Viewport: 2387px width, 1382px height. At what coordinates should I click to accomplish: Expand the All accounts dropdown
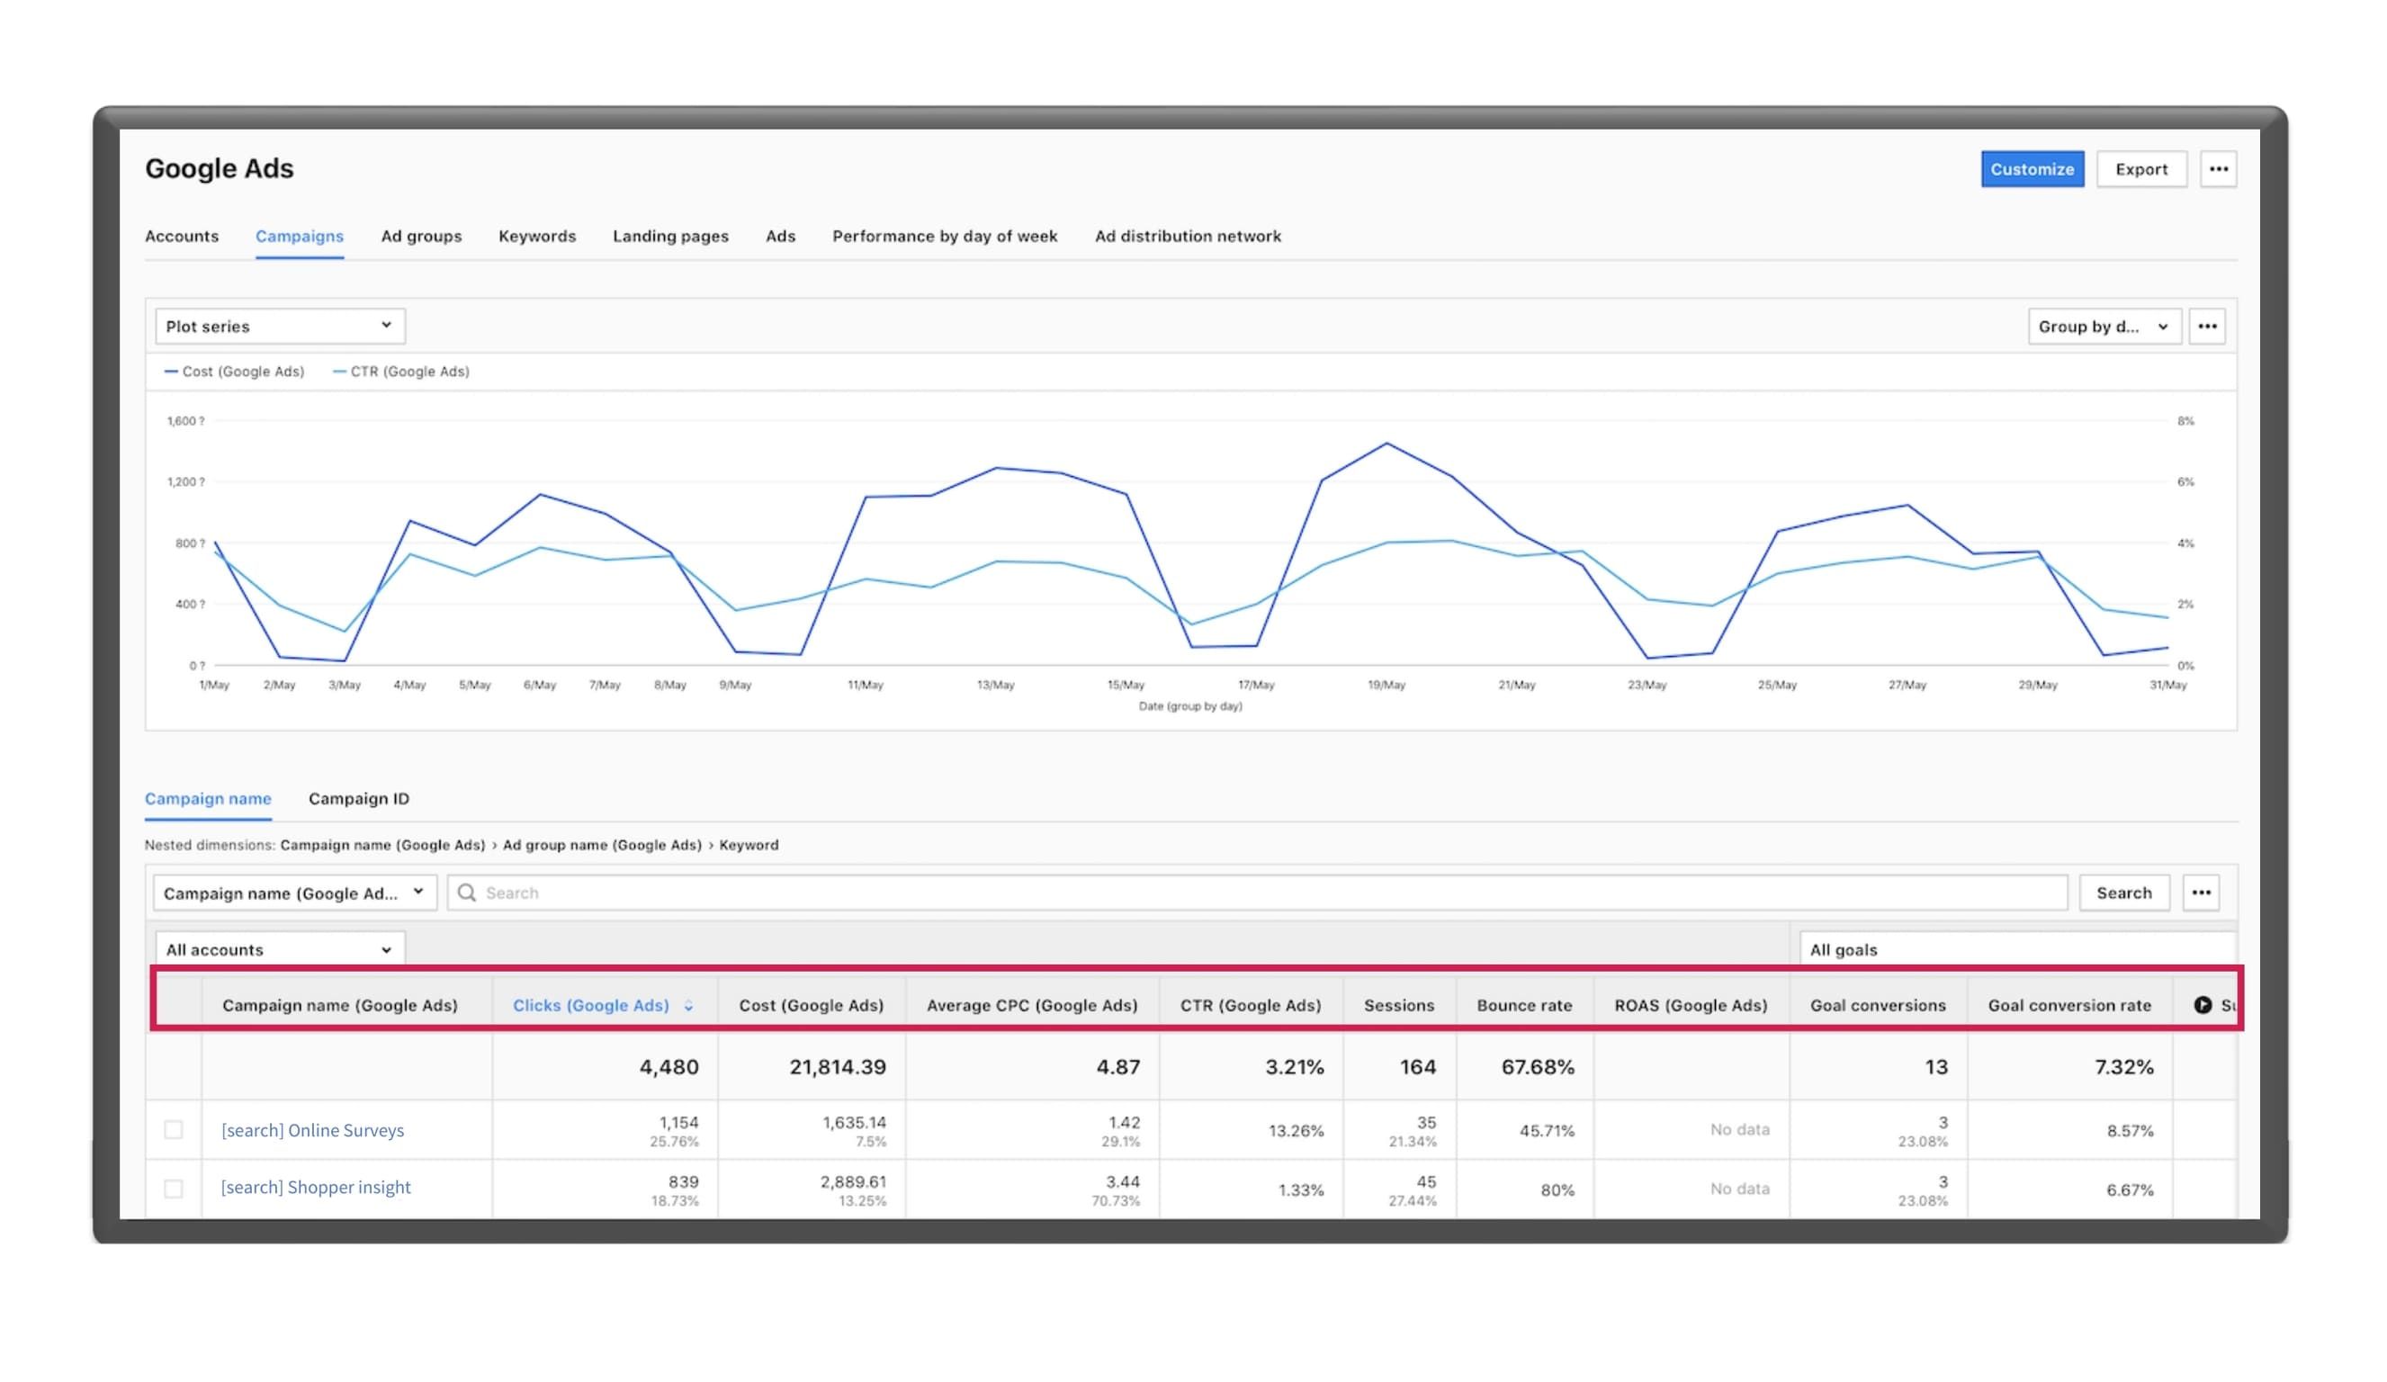coord(279,948)
